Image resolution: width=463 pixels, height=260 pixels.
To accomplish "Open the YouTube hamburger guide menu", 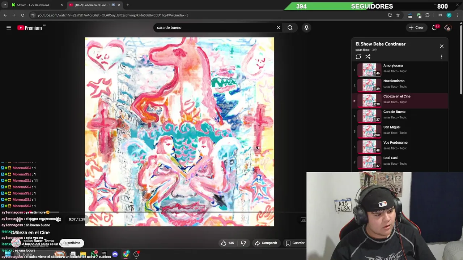I will tap(9, 28).
